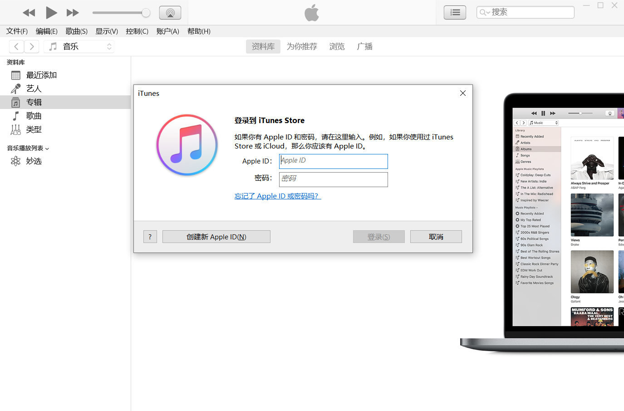Skip forward with the fast-forward button
Viewport: 624px width, 411px height.
tap(73, 13)
